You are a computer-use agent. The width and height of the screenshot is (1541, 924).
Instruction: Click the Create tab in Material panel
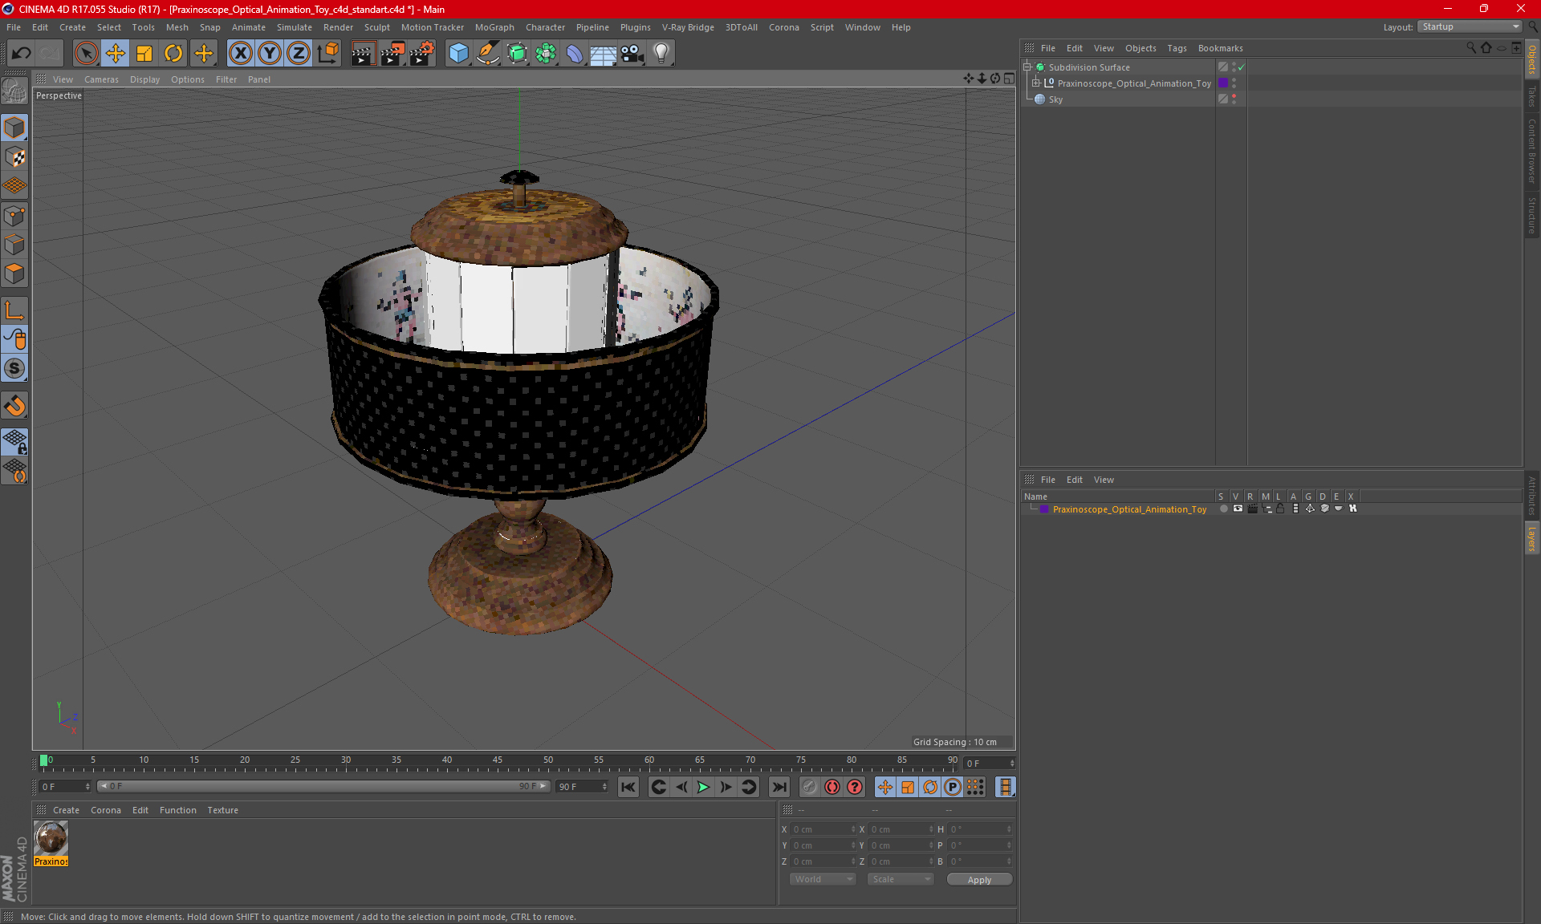coord(64,809)
